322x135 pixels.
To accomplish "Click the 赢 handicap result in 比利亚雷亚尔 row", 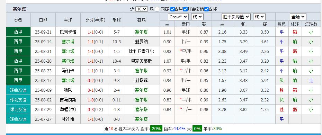I will (x=295, y=51).
